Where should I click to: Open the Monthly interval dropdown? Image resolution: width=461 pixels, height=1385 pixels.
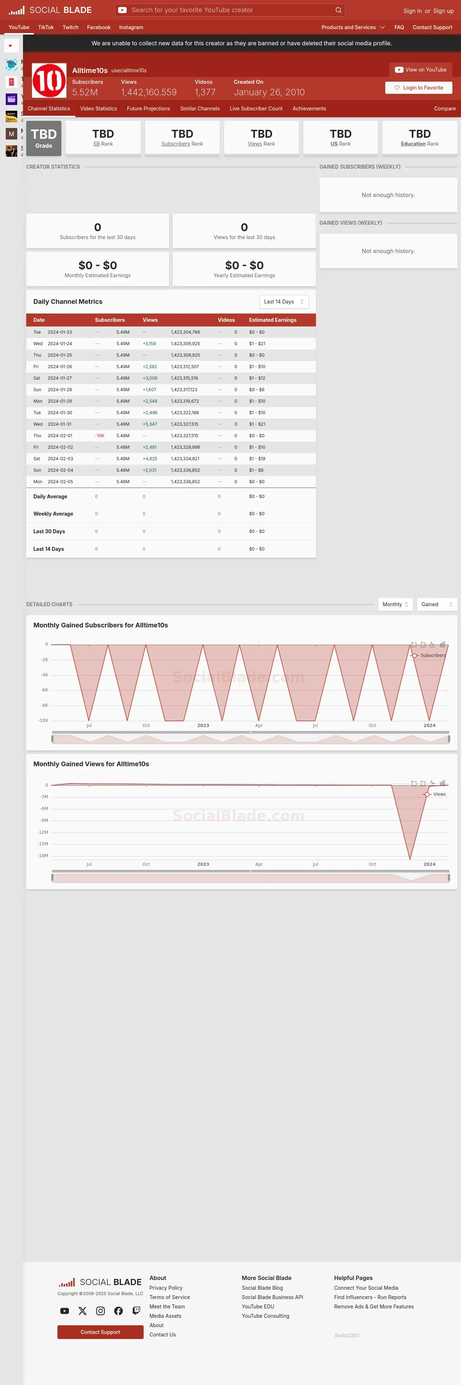point(396,604)
